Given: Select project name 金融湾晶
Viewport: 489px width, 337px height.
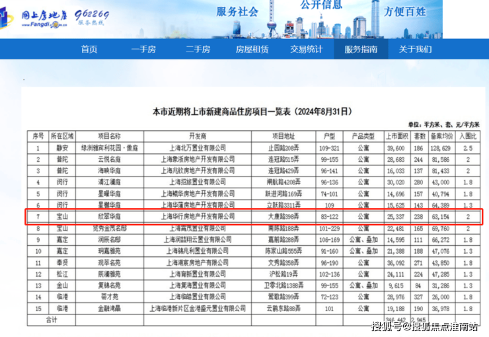Looking at the screenshot, I should click(x=109, y=309).
